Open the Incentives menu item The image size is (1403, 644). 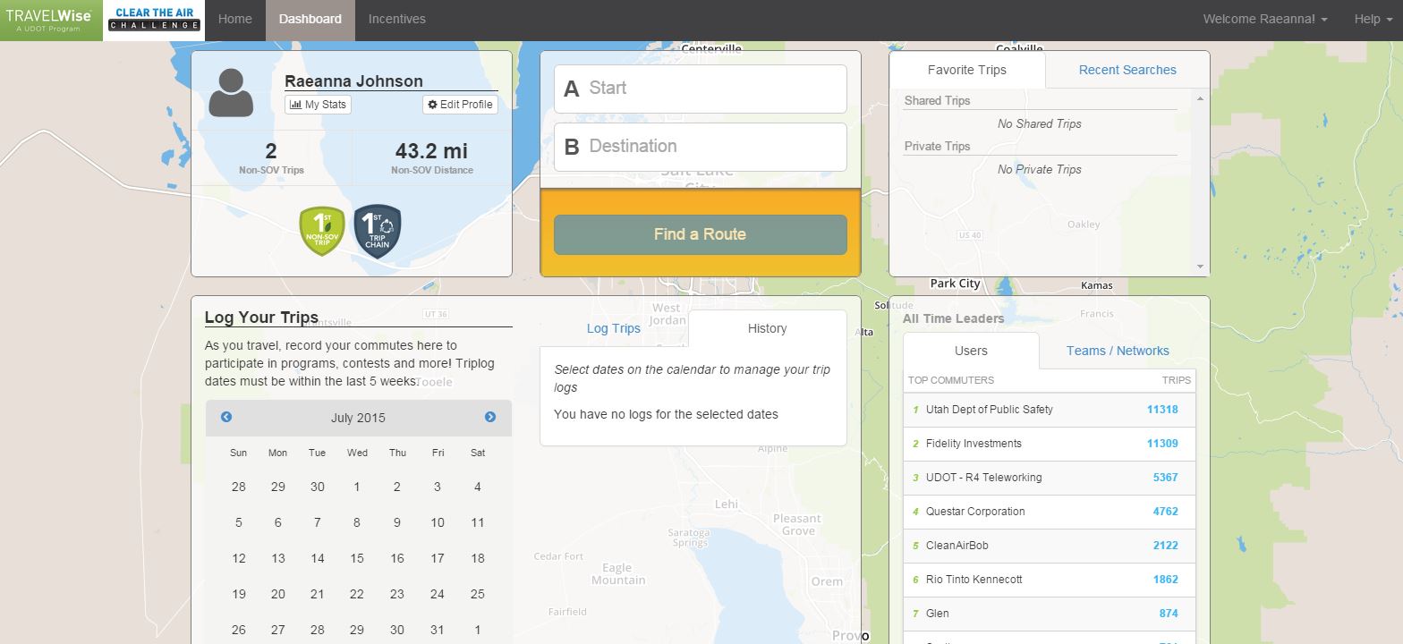tap(396, 19)
